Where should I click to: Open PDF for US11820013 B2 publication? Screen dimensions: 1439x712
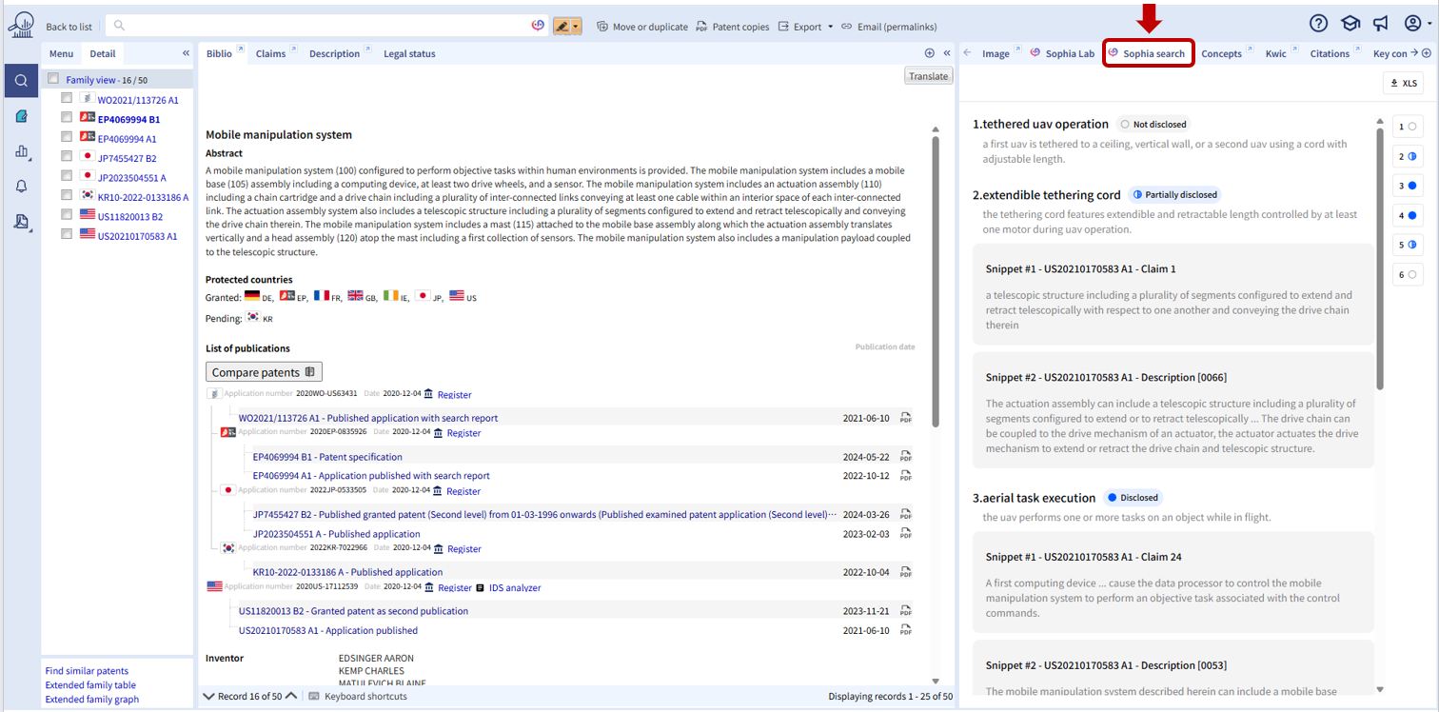coord(906,611)
